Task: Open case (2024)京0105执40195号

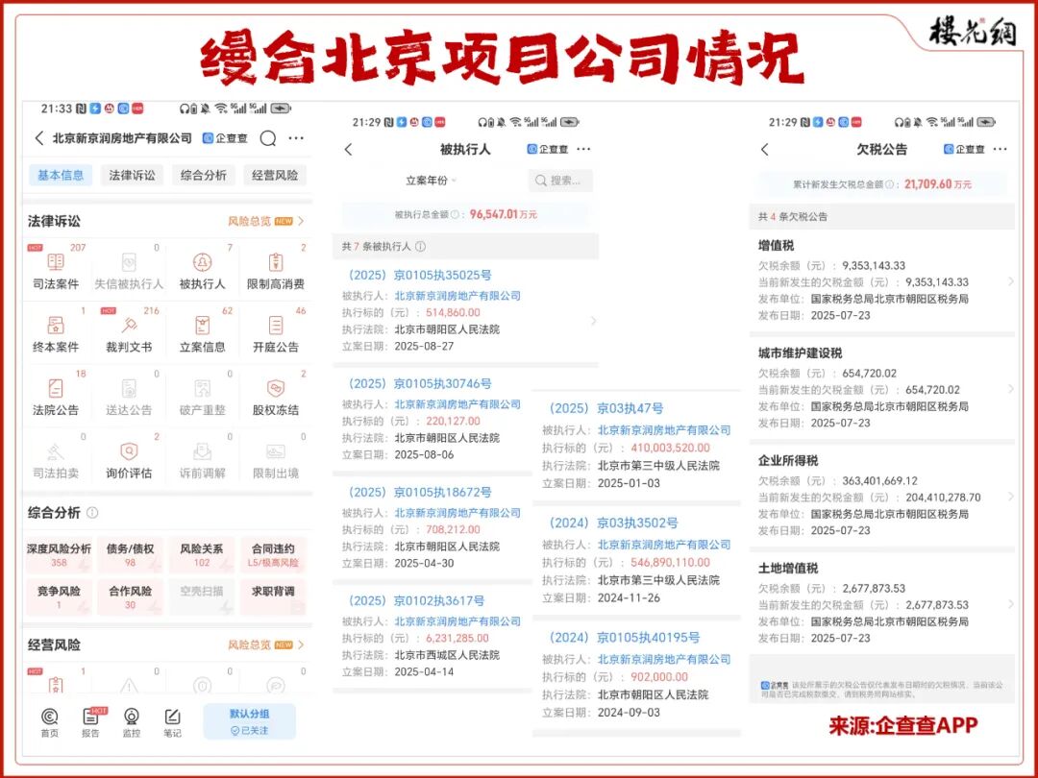Action: click(x=625, y=638)
